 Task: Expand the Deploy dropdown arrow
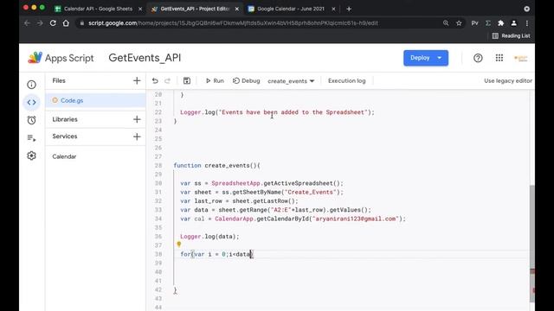point(440,58)
